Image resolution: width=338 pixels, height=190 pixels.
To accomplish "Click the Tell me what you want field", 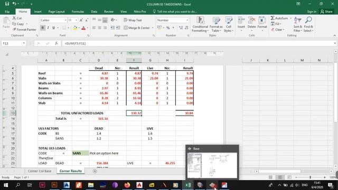I will tap(175, 12).
